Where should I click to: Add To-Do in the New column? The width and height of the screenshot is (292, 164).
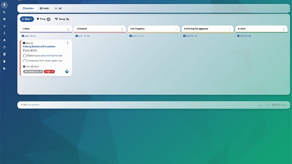29,36
